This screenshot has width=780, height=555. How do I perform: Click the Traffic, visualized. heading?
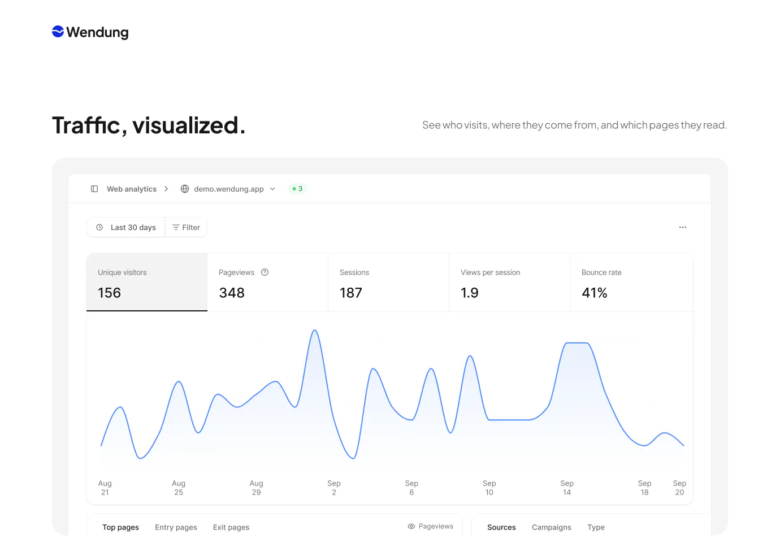[x=149, y=125]
